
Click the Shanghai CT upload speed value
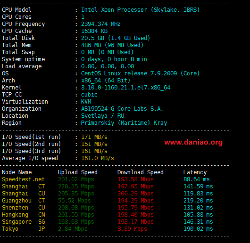click(76, 186)
